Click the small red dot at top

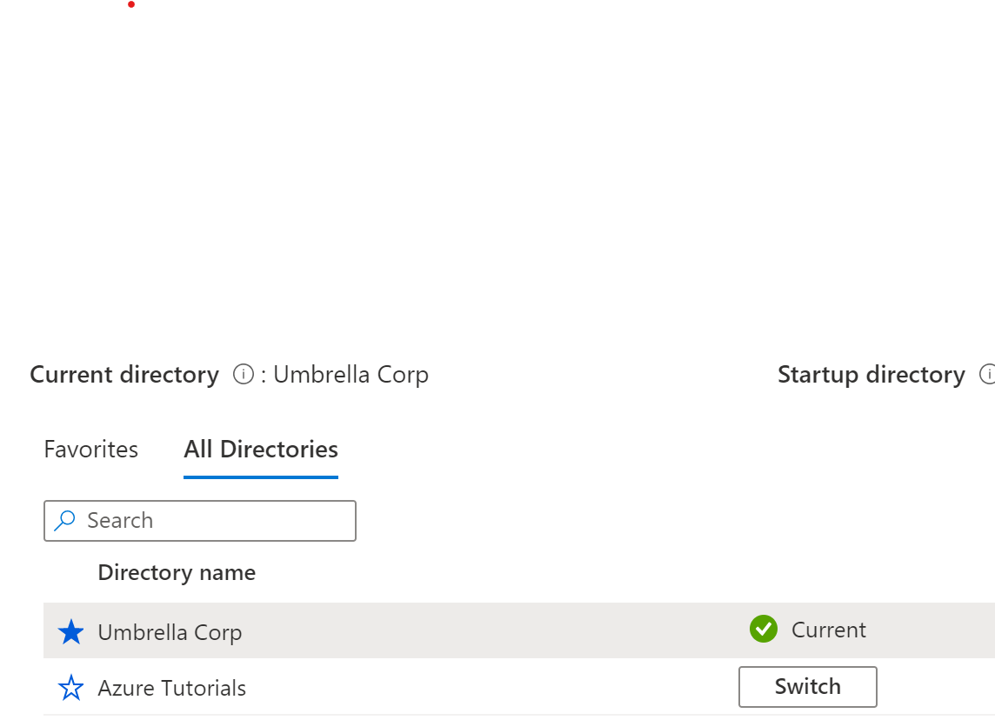pos(131,4)
